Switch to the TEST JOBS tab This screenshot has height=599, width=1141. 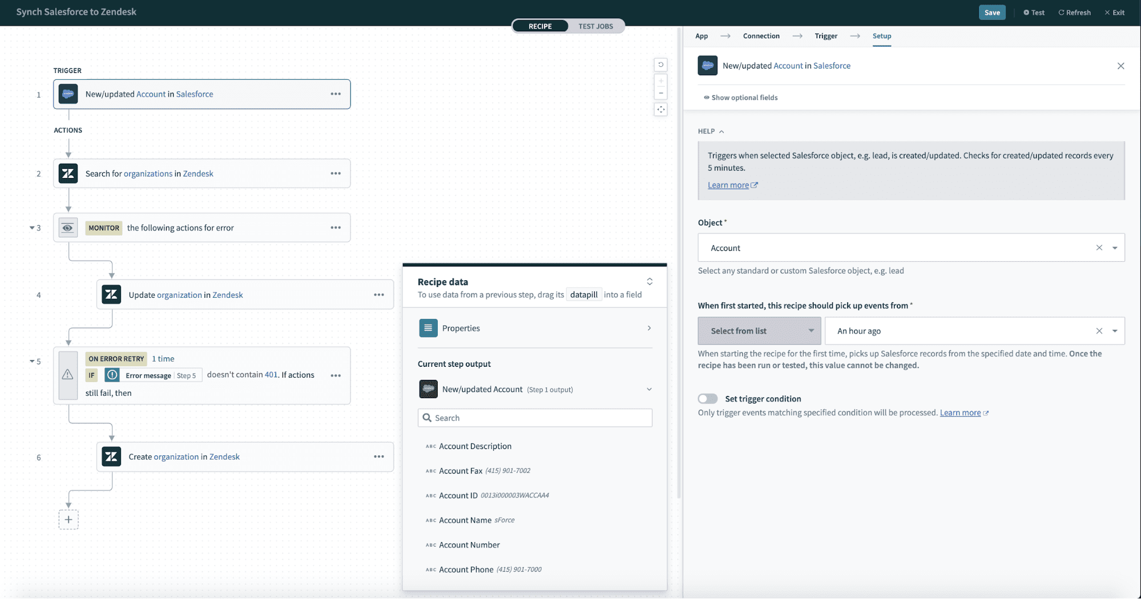pos(595,26)
